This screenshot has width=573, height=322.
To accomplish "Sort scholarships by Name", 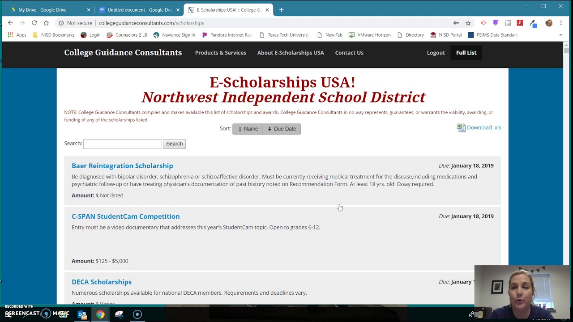I will 248,129.
